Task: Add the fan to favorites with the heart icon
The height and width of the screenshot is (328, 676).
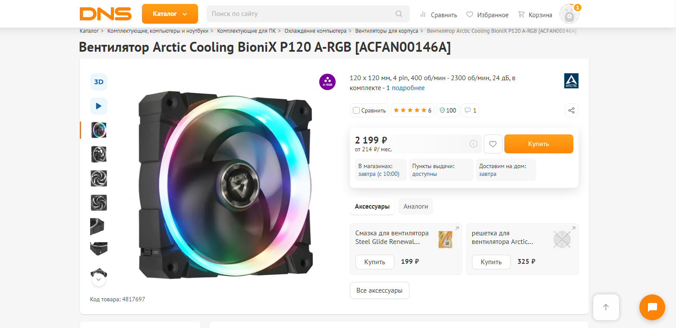Action: point(493,144)
